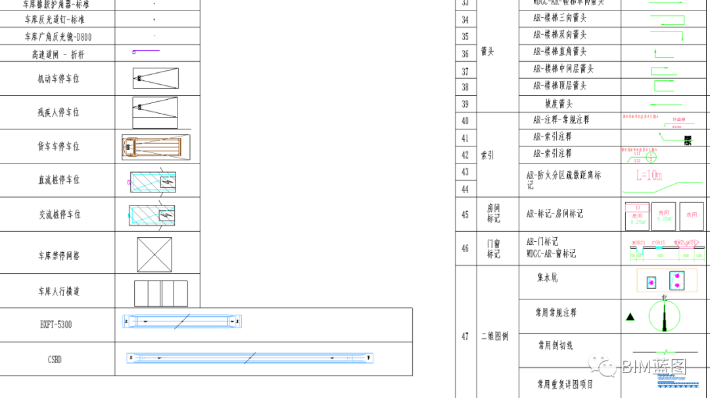Click the AR-注释-常规注释 label
The image size is (710, 398).
coord(561,120)
